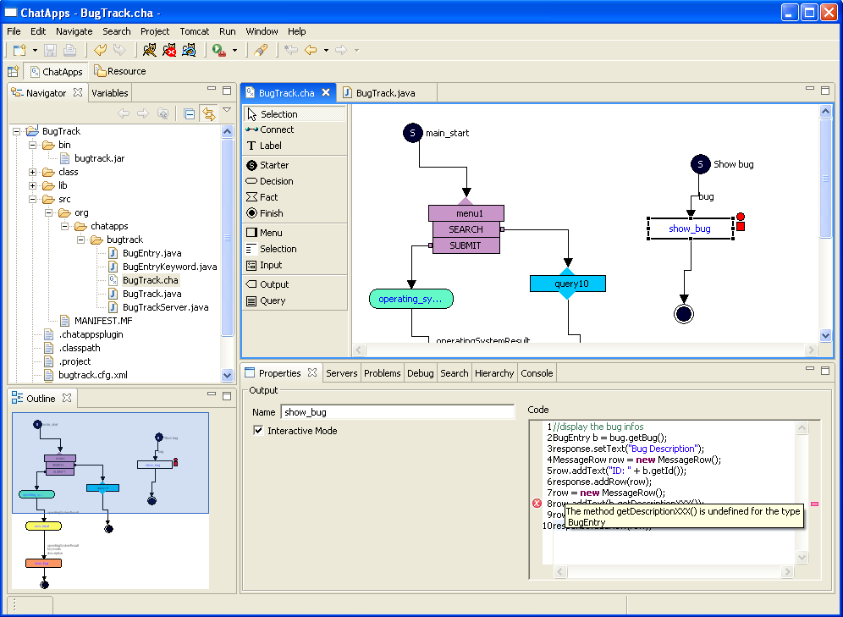The width and height of the screenshot is (843, 617).
Task: Select the Query element tool
Action: 273,300
